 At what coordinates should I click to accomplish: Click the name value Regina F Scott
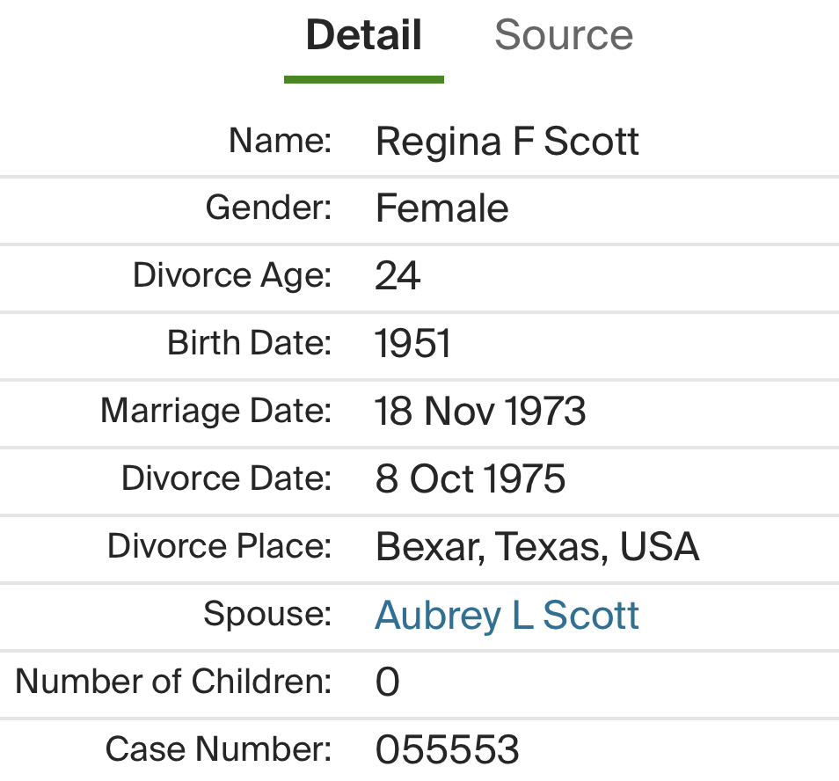coord(507,142)
